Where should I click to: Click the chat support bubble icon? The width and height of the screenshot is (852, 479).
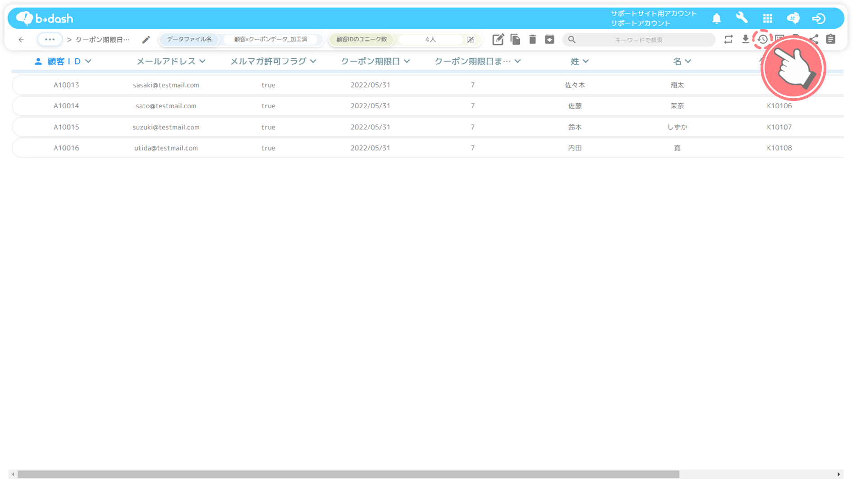(x=793, y=18)
